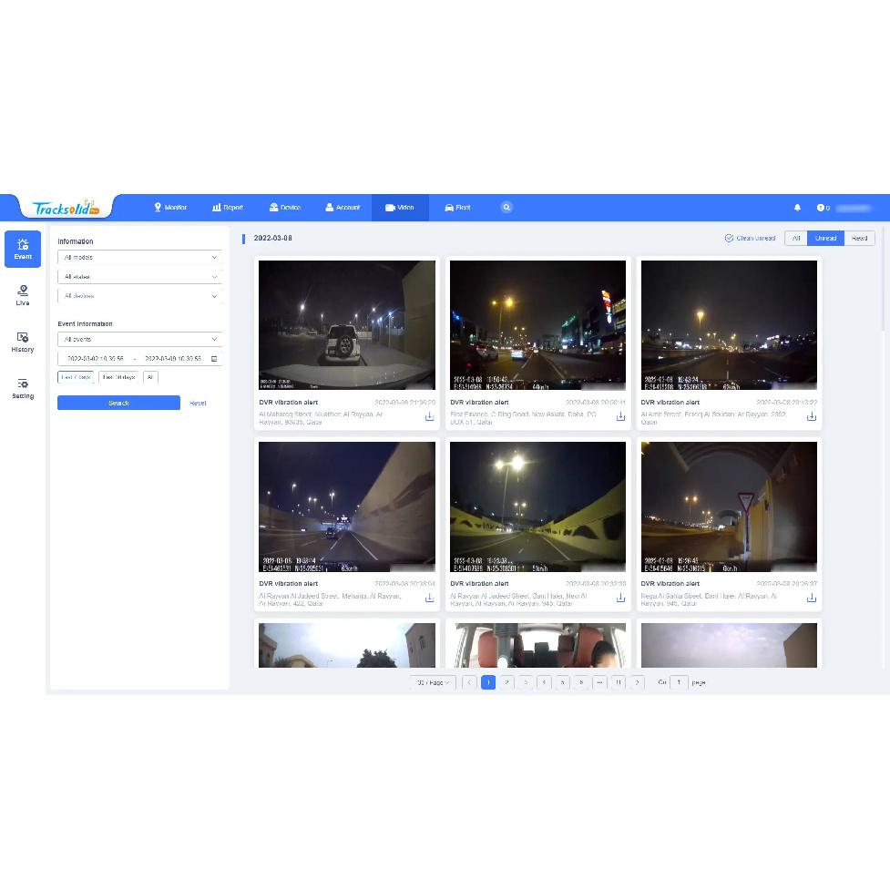Image resolution: width=890 pixels, height=890 pixels.
Task: Click the notification bell icon
Action: coord(797,208)
